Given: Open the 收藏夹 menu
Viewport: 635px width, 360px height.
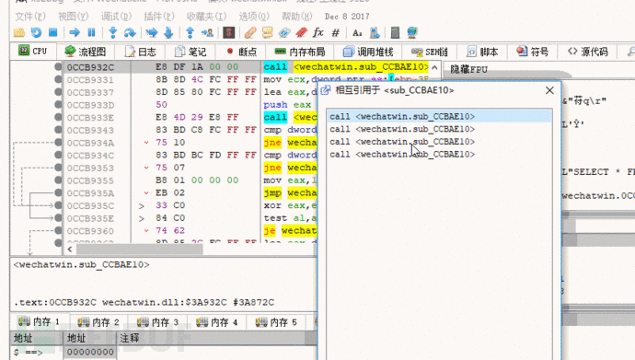Looking at the screenshot, I should coord(206,17).
